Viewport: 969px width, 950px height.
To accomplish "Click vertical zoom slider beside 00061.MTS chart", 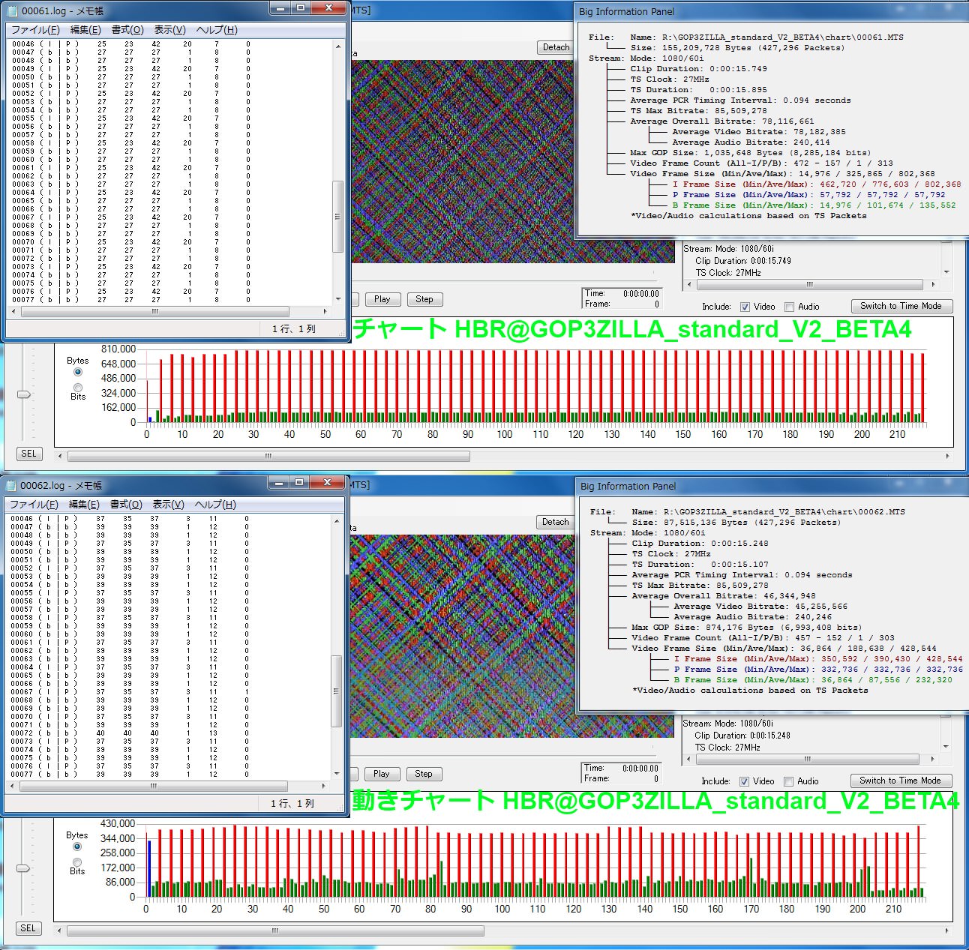I will coord(24,394).
